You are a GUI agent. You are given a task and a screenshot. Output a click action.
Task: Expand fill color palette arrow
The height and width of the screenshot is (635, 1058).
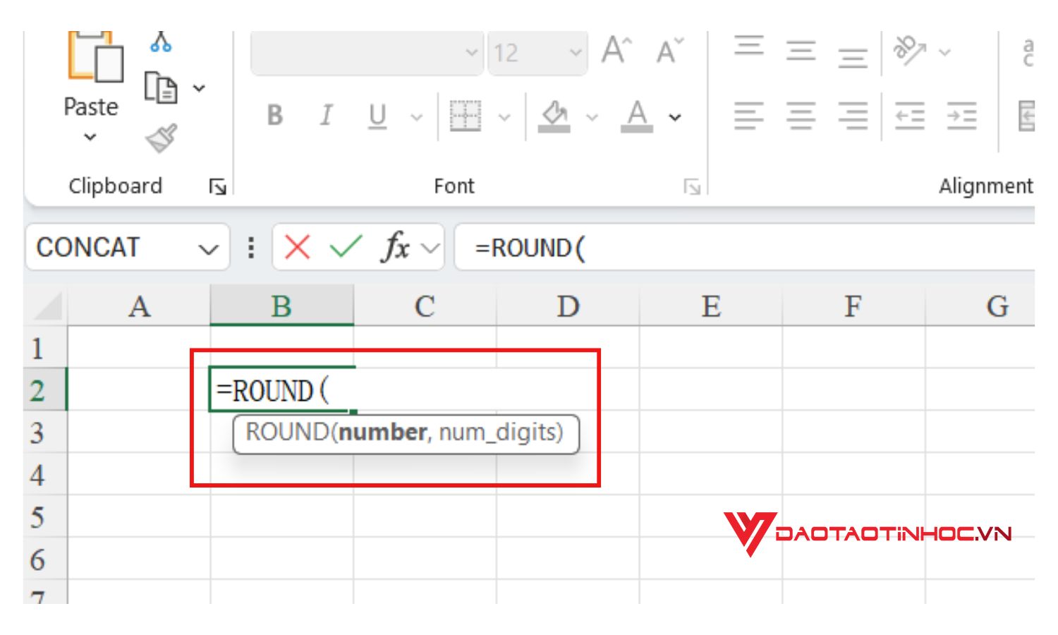[592, 117]
